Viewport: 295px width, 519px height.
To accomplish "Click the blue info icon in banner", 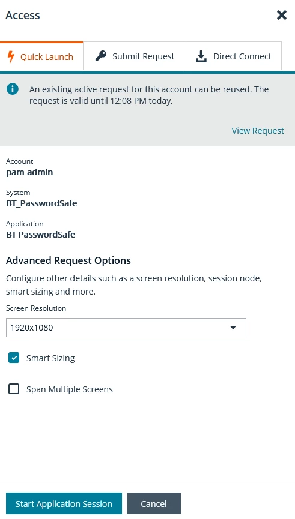I will pyautogui.click(x=13, y=89).
